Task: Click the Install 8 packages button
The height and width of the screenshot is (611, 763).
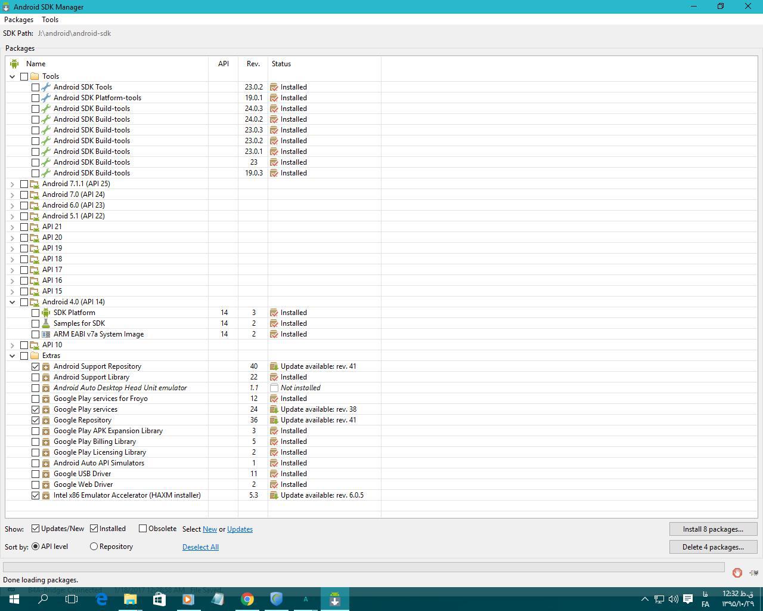Action: click(x=713, y=529)
